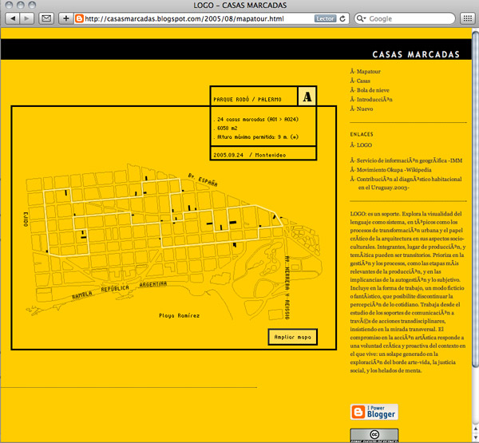Click the mail envelope toolbar icon
Viewport: 479px width, 443px height.
pyautogui.click(x=46, y=18)
